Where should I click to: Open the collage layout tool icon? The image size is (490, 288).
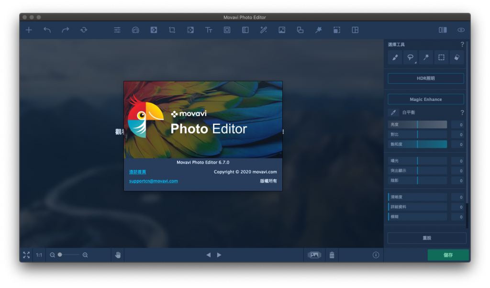[x=355, y=30]
